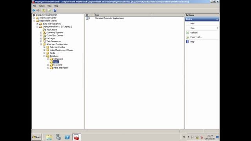Screen dimensions: 251x141
Task: Click Refresh in the Actions pane
Action: click(194, 33)
